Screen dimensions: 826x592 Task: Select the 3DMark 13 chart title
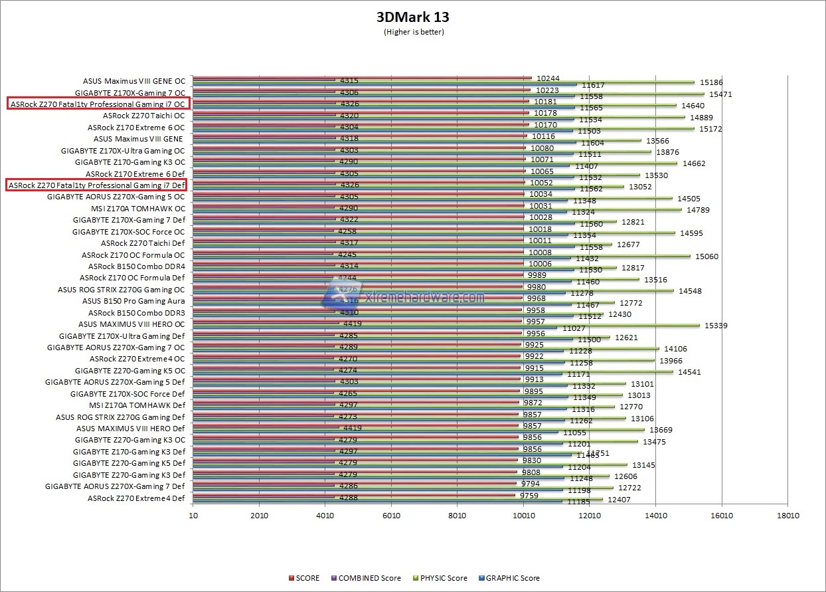[x=413, y=17]
